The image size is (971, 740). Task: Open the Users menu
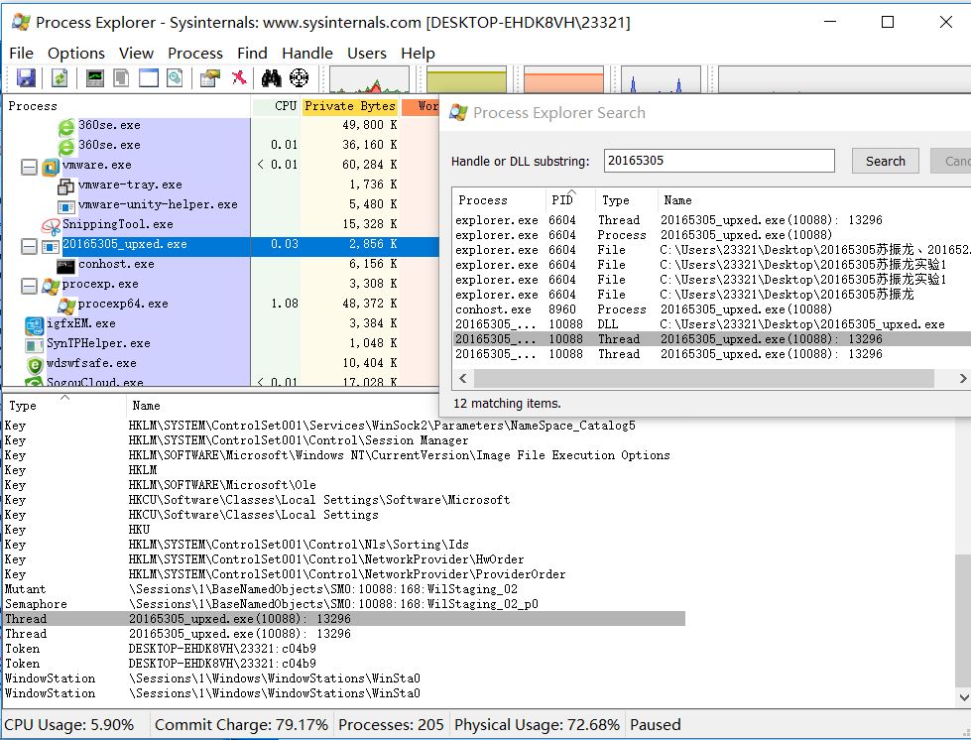coord(367,54)
